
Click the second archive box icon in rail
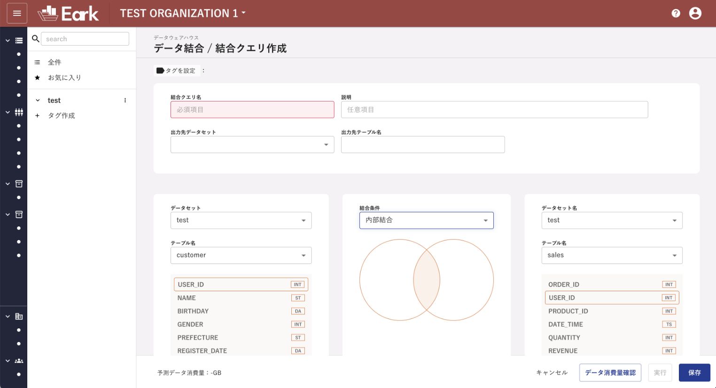click(x=19, y=214)
